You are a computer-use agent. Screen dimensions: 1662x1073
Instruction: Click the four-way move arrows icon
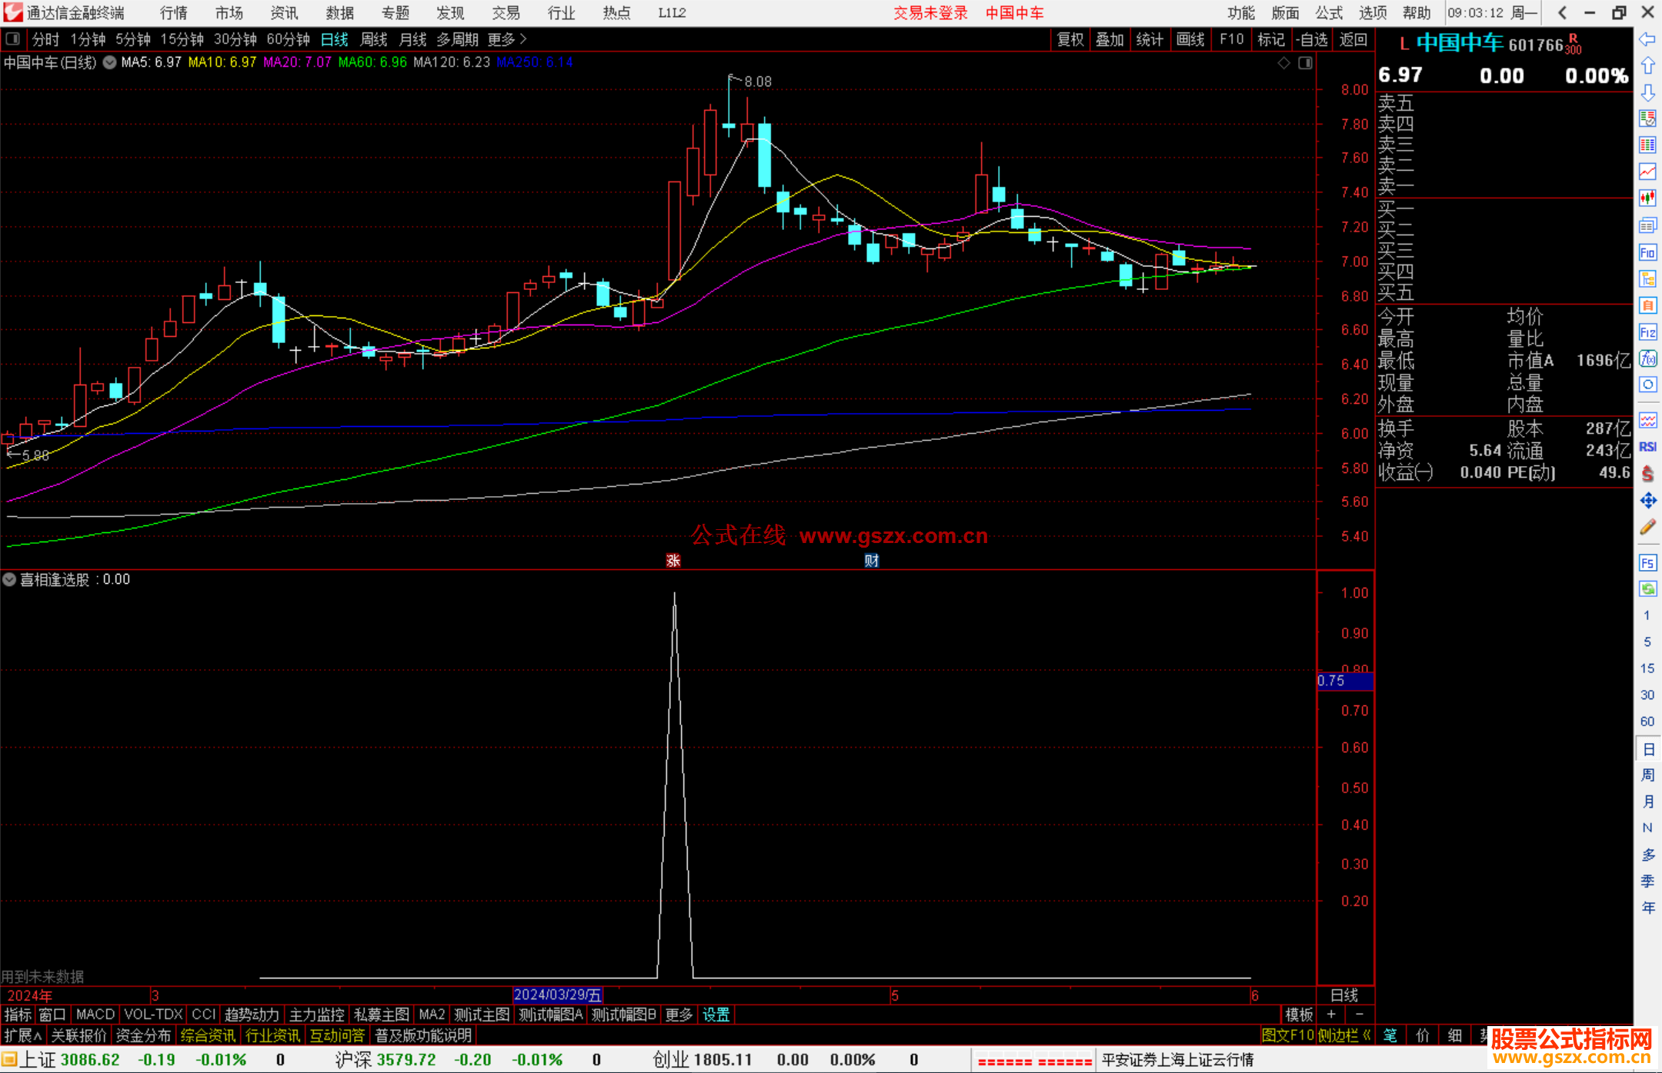coord(1647,501)
